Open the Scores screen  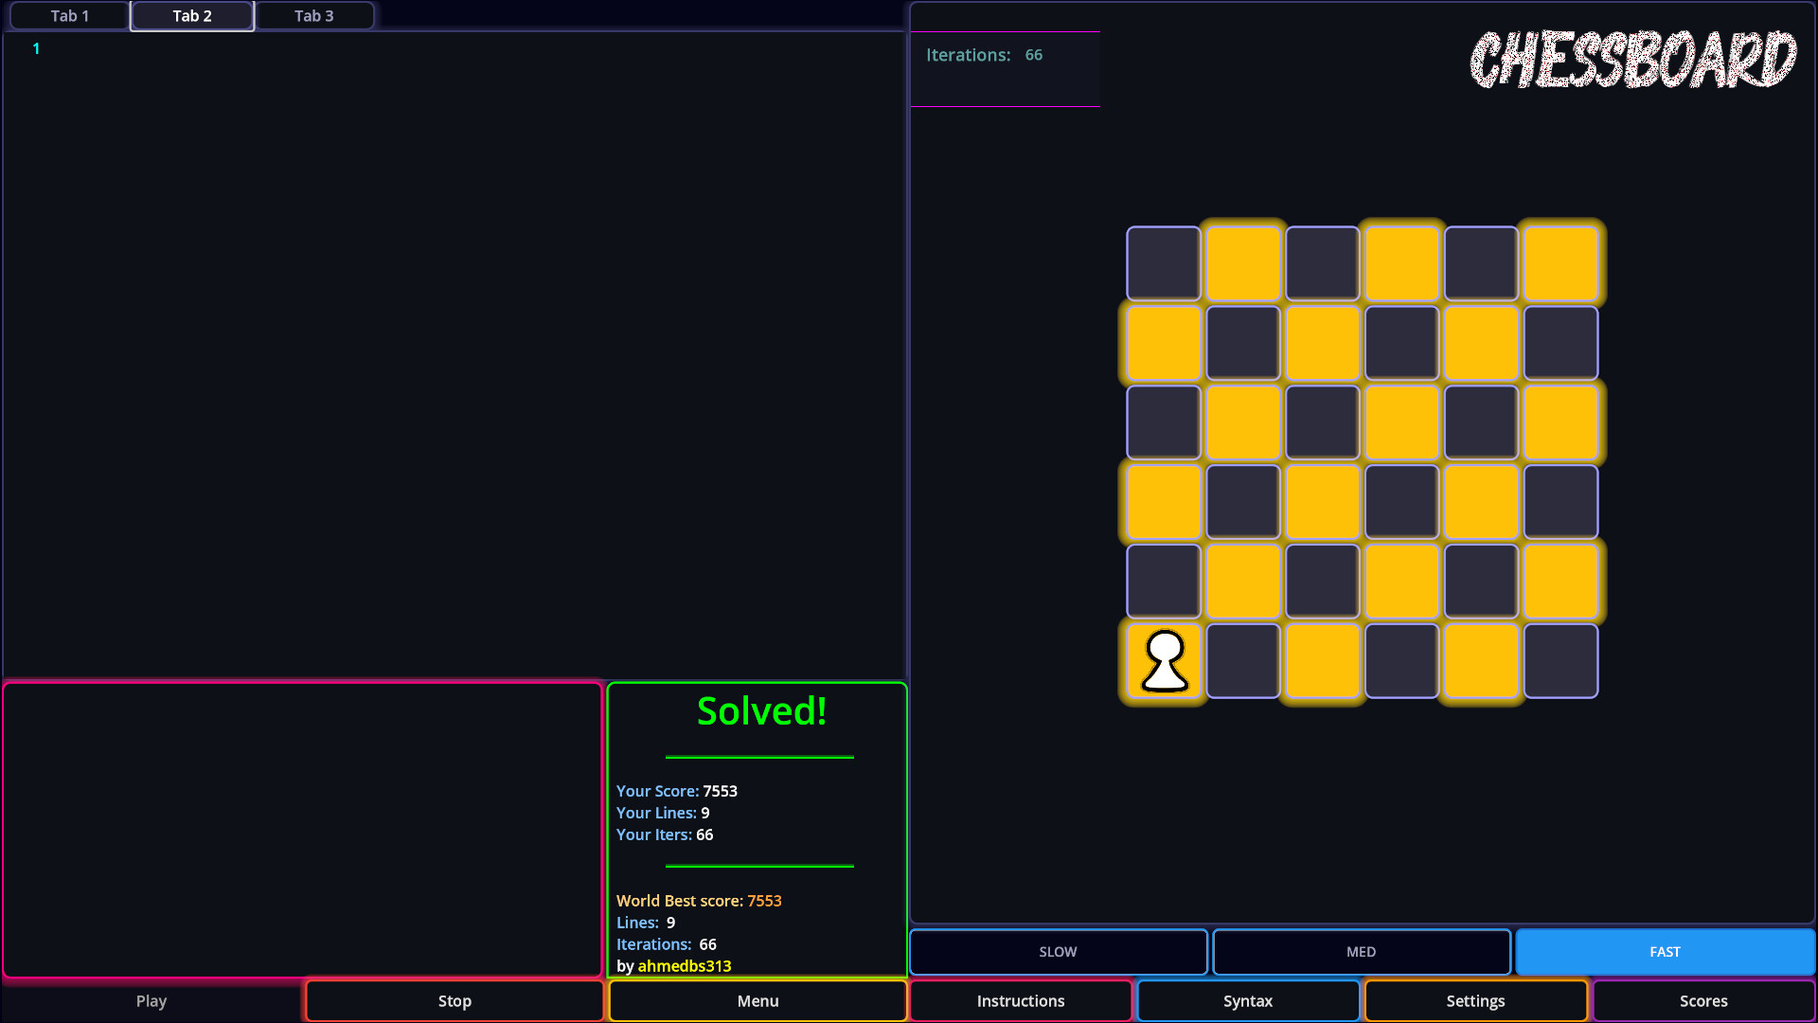tap(1702, 1000)
